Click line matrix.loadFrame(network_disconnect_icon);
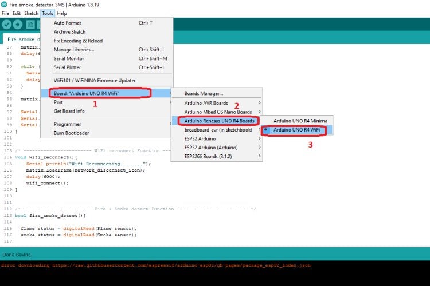430x286 pixels. 85,170
